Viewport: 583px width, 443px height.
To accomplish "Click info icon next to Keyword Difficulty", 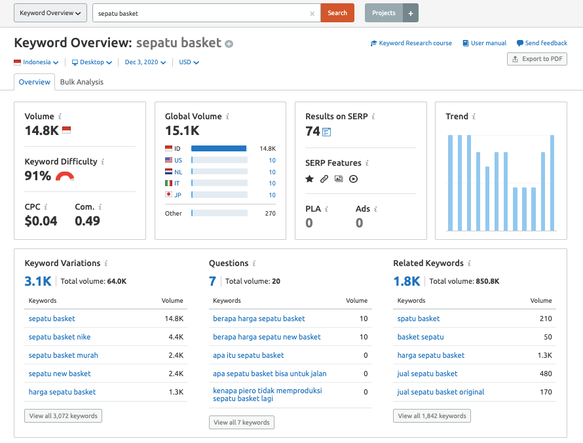I will (103, 161).
